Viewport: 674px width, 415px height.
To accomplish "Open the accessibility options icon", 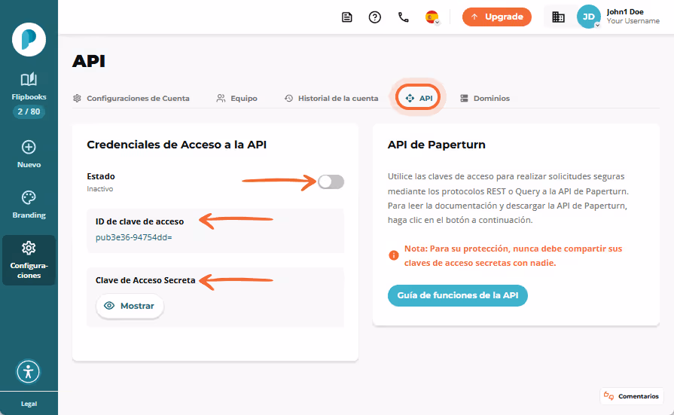I will tap(29, 371).
